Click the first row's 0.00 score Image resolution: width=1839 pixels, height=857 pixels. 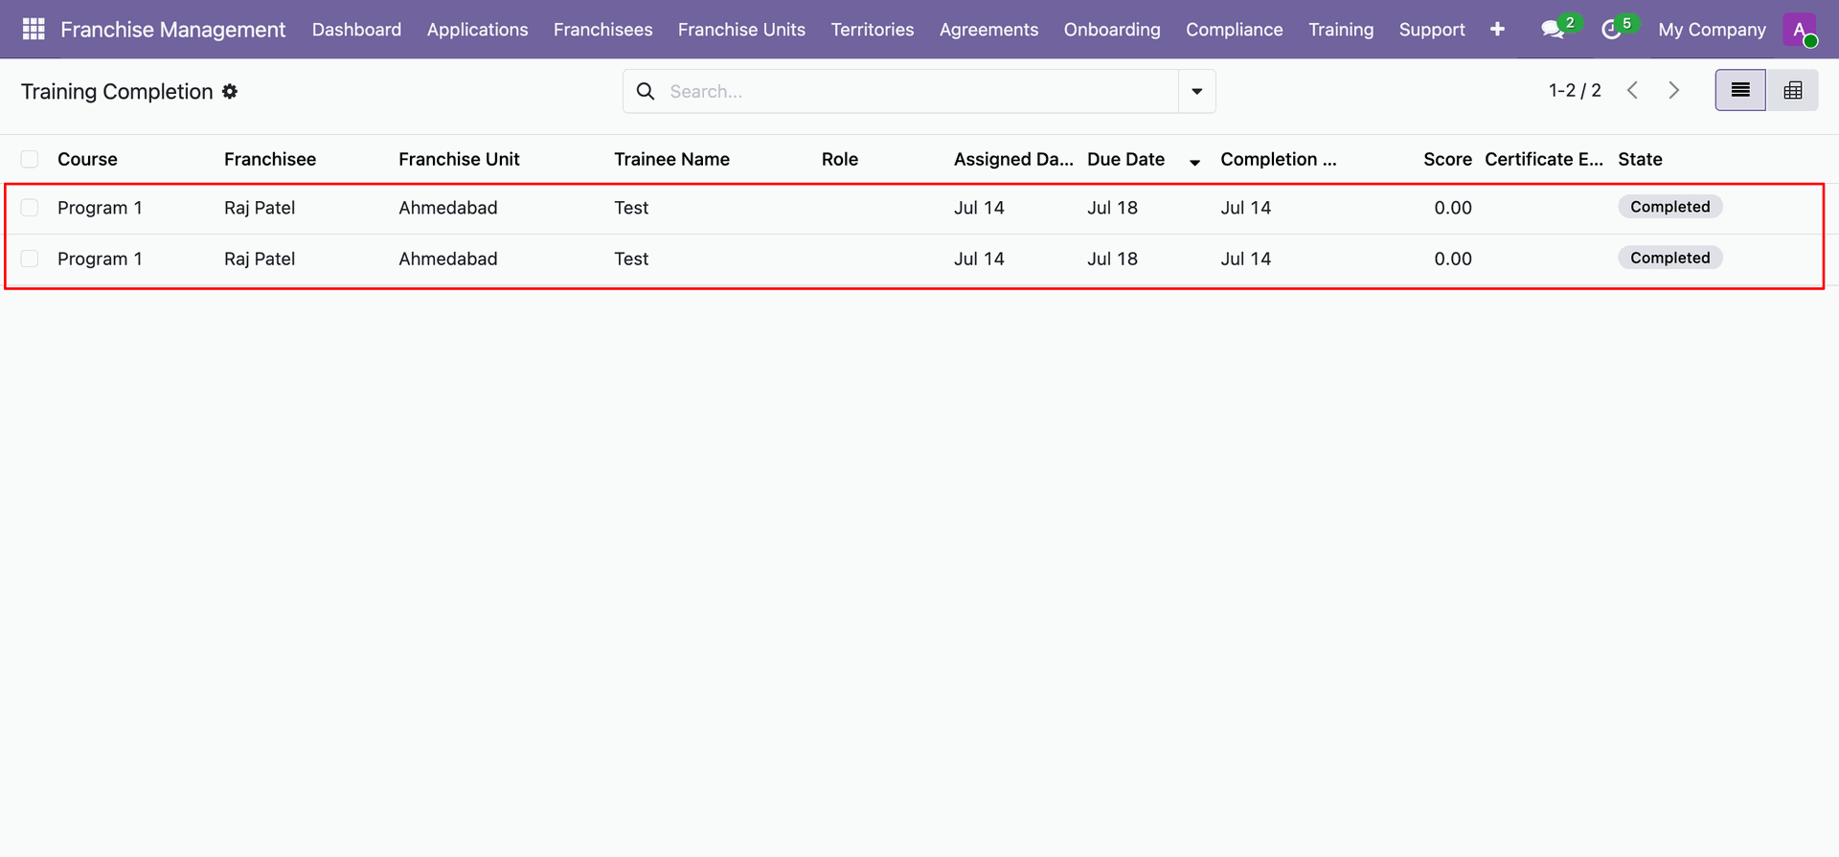[x=1453, y=208]
